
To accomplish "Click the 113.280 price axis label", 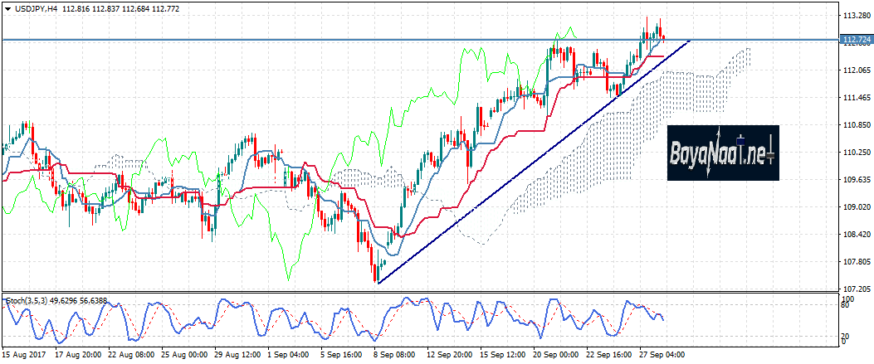I will click(x=855, y=16).
